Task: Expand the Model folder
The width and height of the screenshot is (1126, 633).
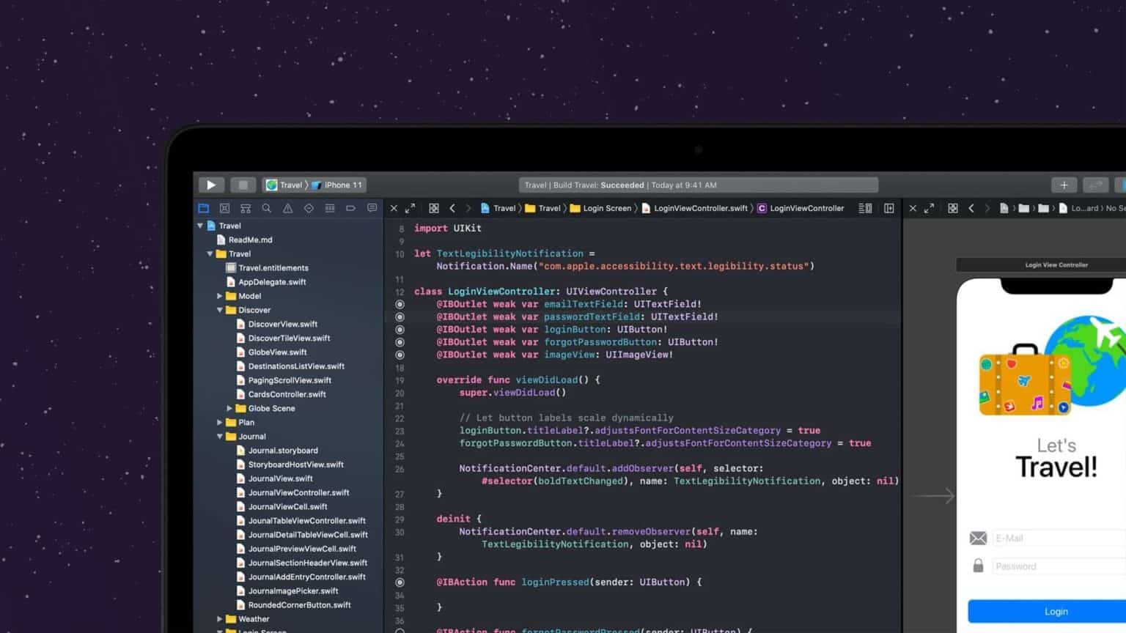Action: [x=220, y=296]
